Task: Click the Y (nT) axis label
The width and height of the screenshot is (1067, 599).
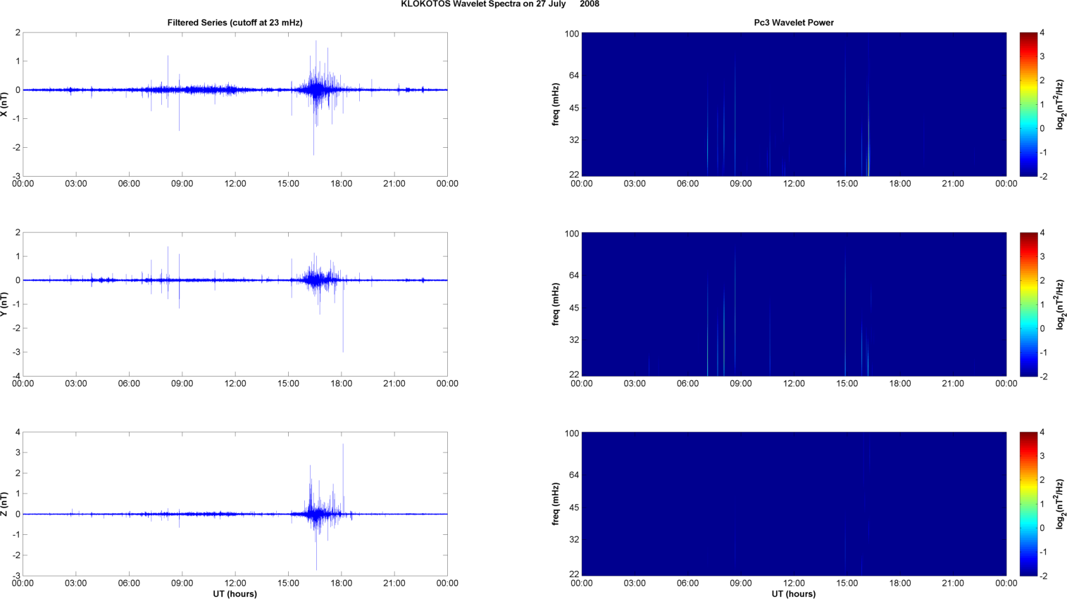Action: (5, 304)
